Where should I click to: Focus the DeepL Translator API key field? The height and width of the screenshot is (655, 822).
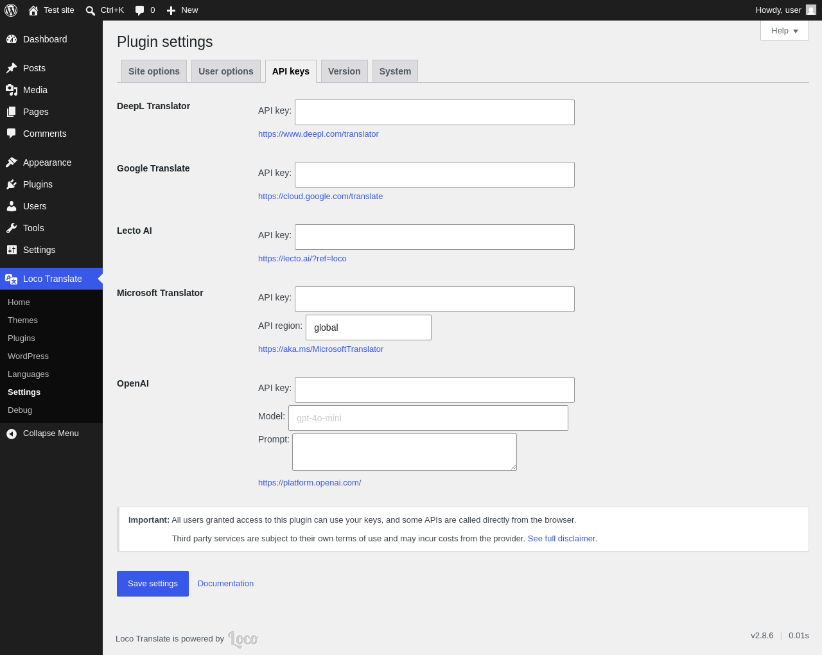435,112
